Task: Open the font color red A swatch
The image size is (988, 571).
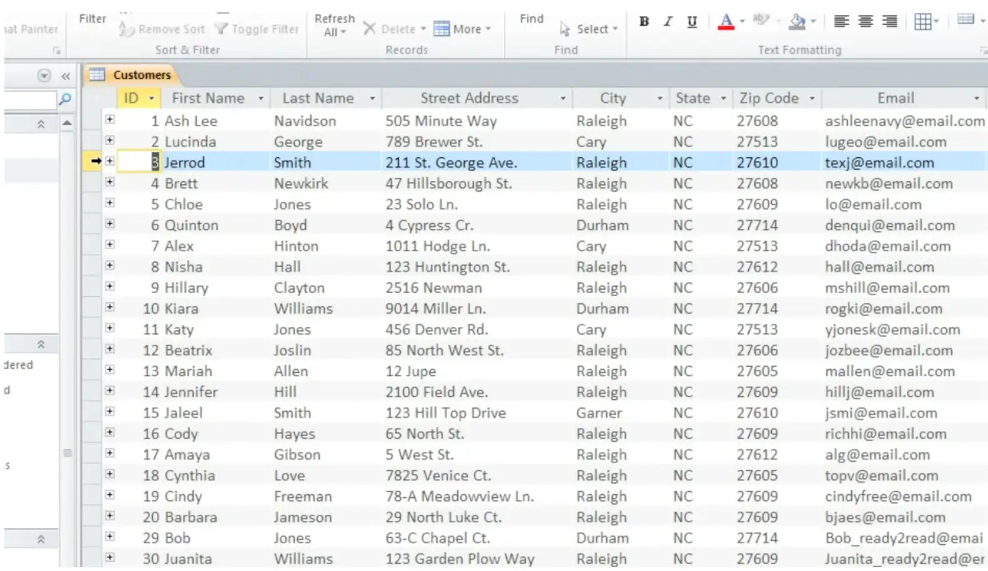Action: 726,22
